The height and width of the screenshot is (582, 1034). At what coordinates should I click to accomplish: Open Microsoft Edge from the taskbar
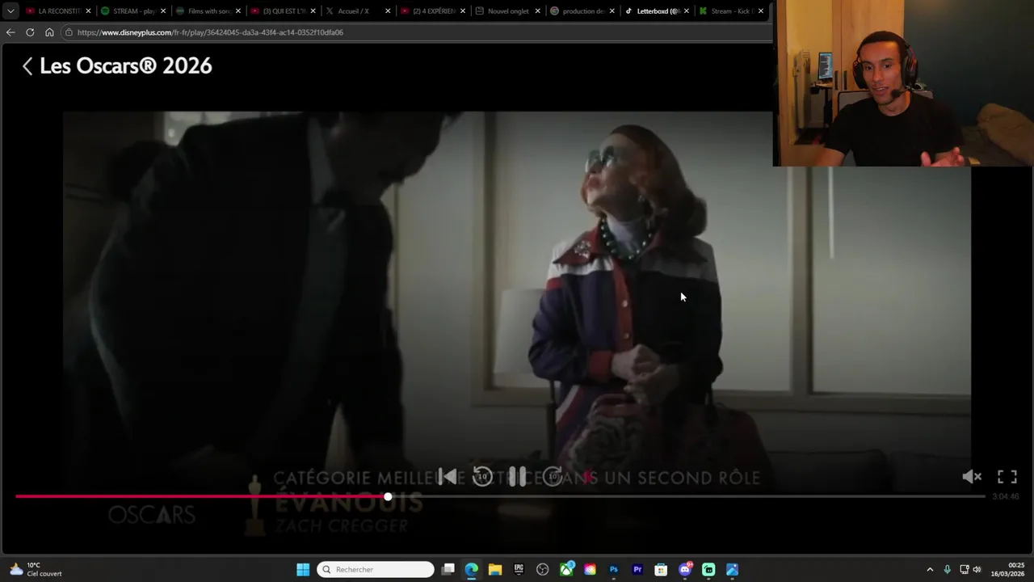pos(472,569)
